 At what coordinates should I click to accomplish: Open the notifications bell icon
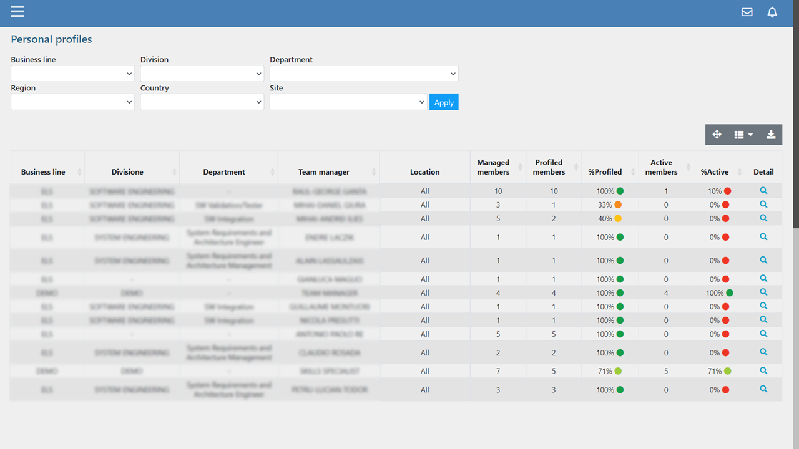coord(772,12)
